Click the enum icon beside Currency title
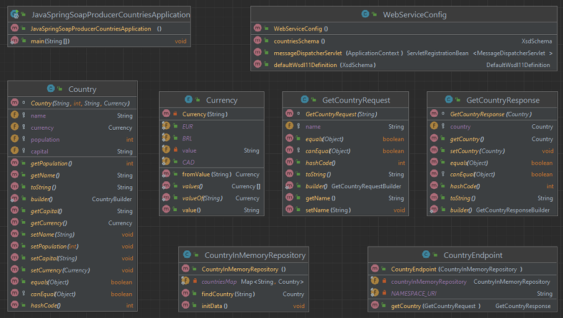The height and width of the screenshot is (318, 563). (x=188, y=99)
